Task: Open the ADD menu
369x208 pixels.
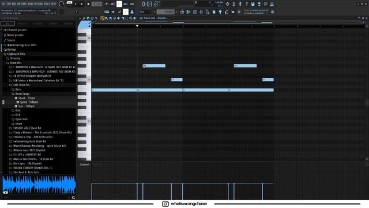Action: point(14,4)
